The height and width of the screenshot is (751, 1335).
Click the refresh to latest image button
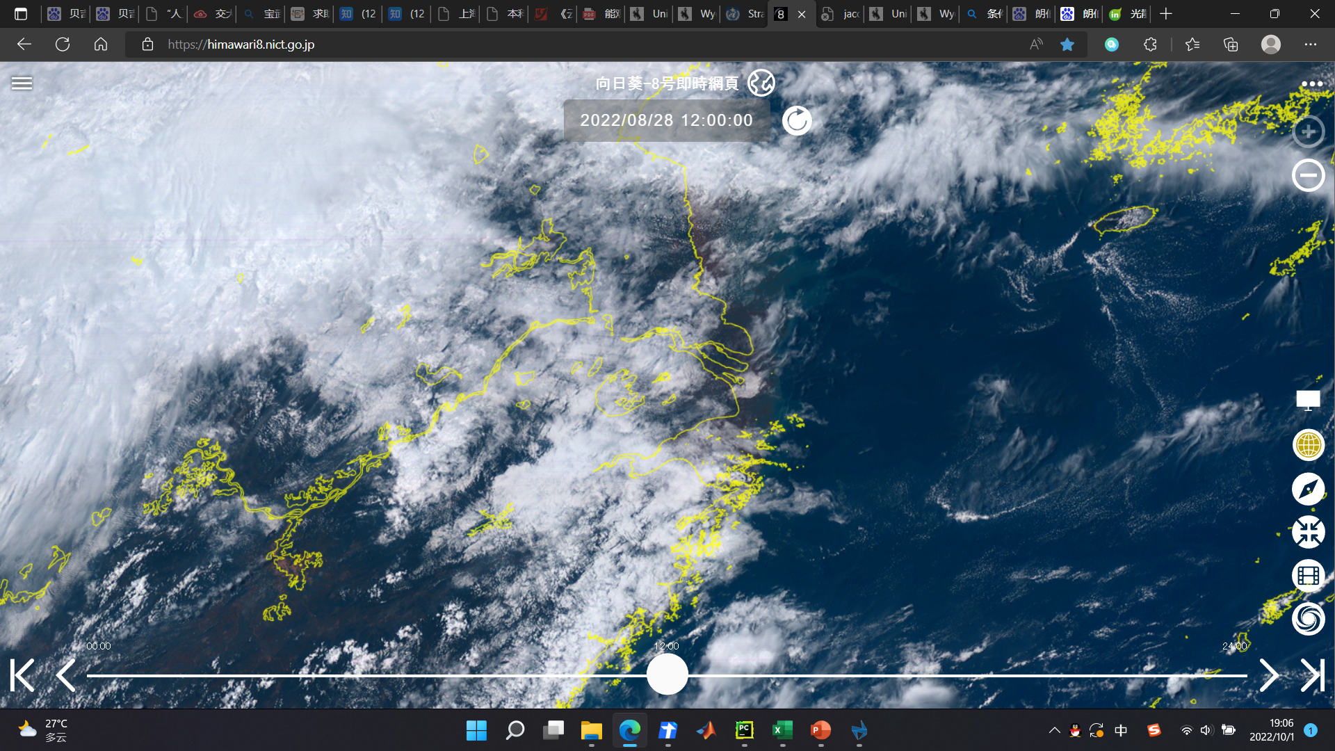(x=797, y=121)
